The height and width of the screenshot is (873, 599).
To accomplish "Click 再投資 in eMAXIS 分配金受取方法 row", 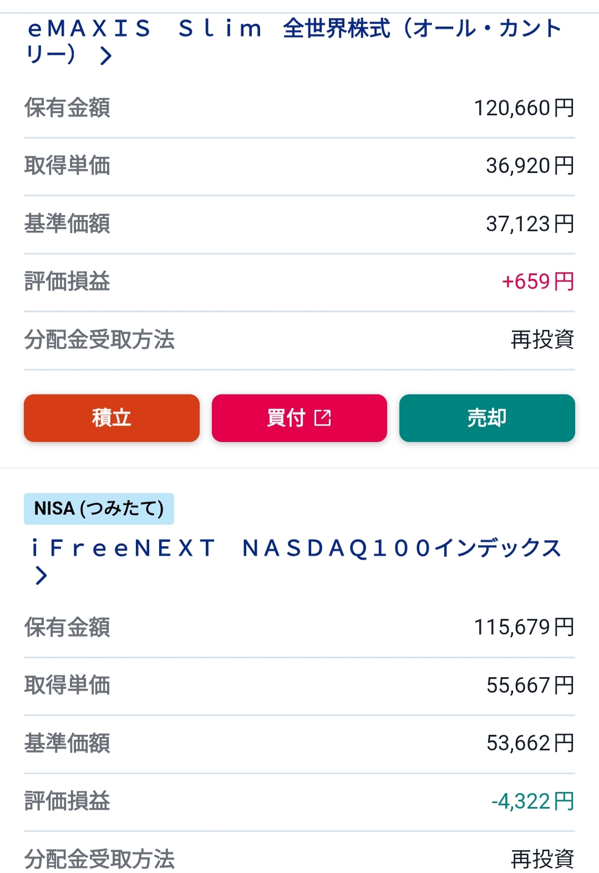I will point(542,339).
